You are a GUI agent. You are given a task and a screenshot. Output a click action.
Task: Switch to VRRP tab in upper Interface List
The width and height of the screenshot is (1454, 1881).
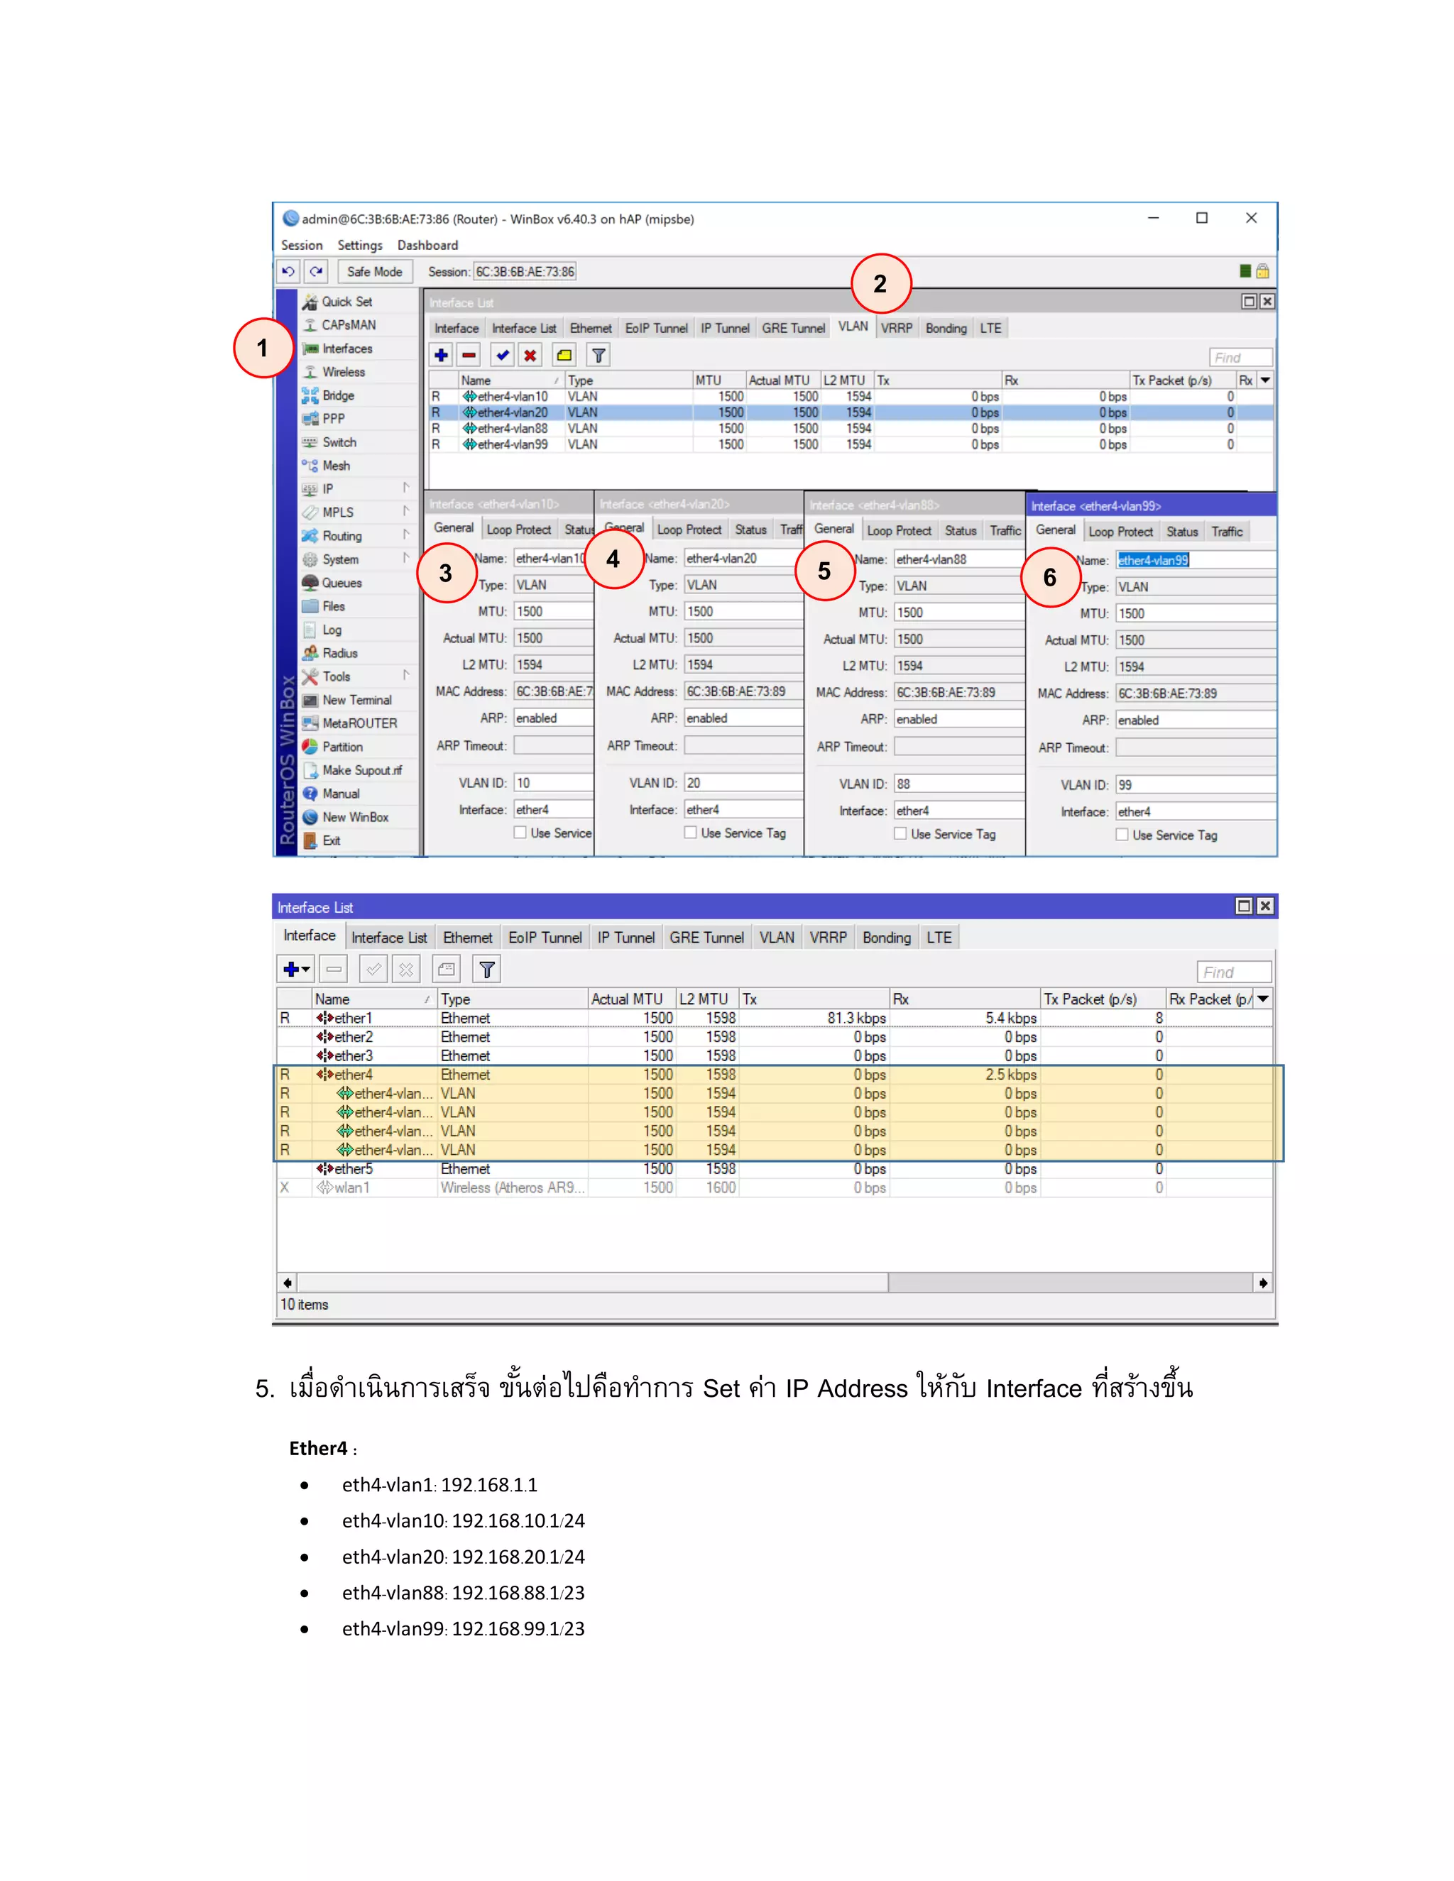(x=896, y=328)
